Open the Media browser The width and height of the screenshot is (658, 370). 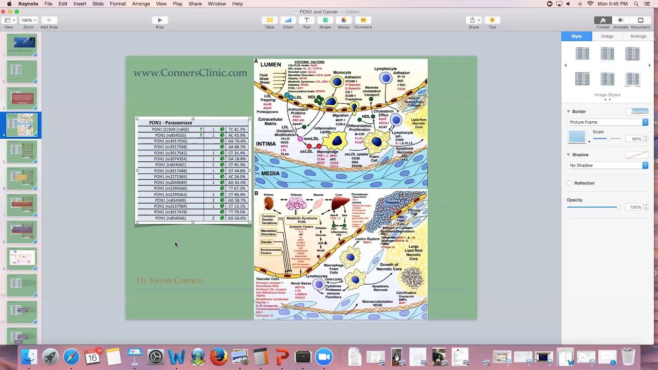coord(343,20)
